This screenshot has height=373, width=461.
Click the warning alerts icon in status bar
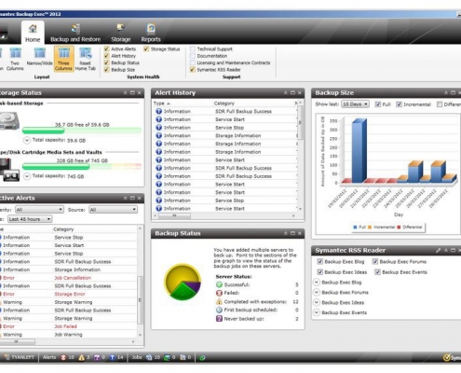(x=81, y=357)
